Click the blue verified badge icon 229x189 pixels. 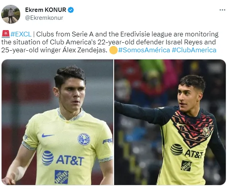click(x=71, y=10)
